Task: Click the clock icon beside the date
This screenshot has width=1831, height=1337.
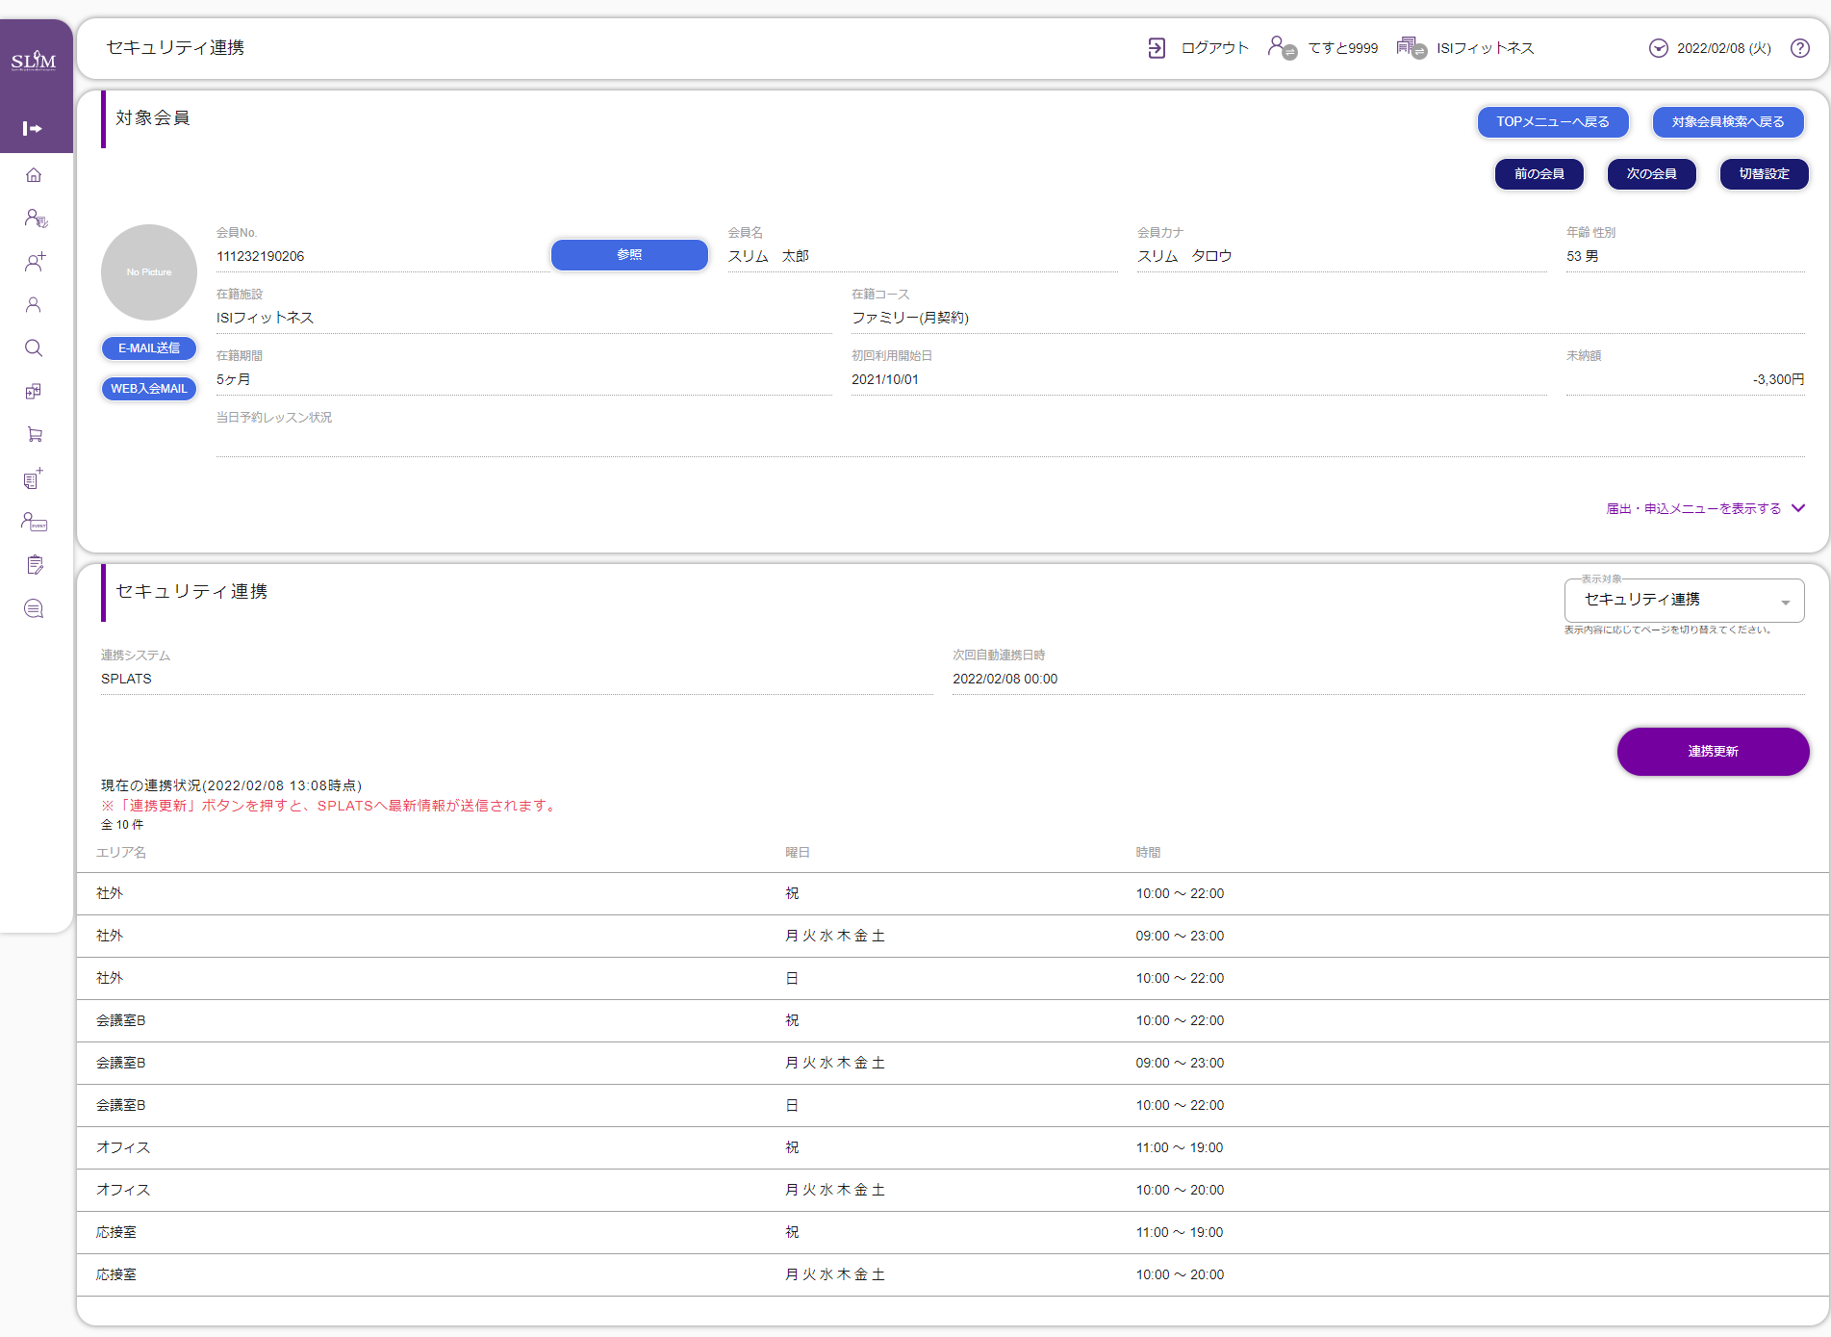Action: coord(1659,48)
